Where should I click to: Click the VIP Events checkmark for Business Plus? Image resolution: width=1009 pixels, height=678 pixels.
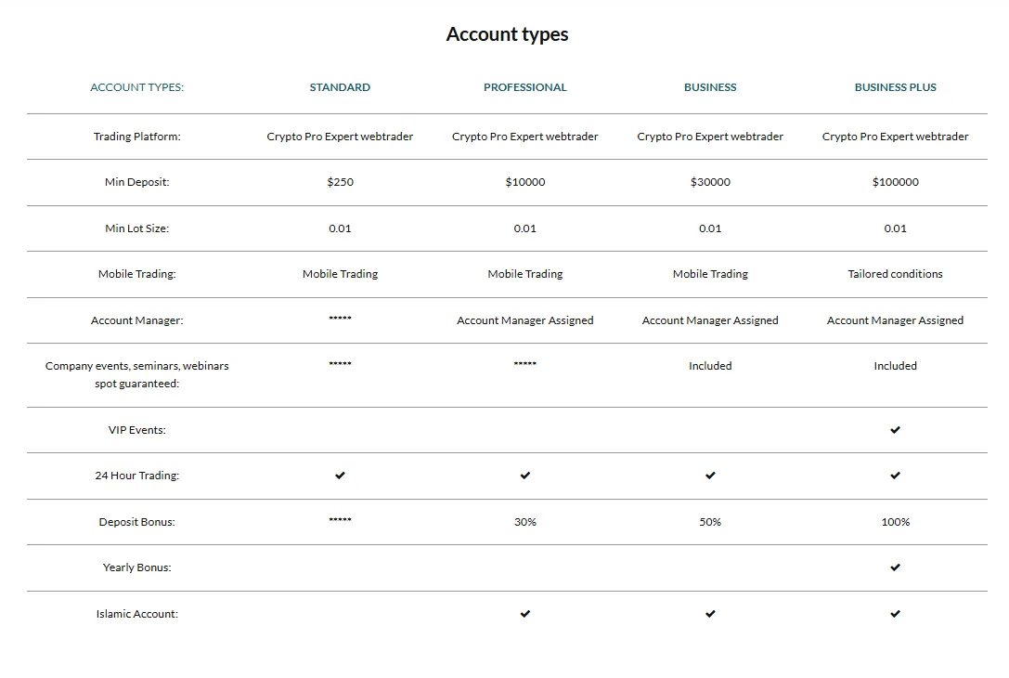pyautogui.click(x=895, y=429)
